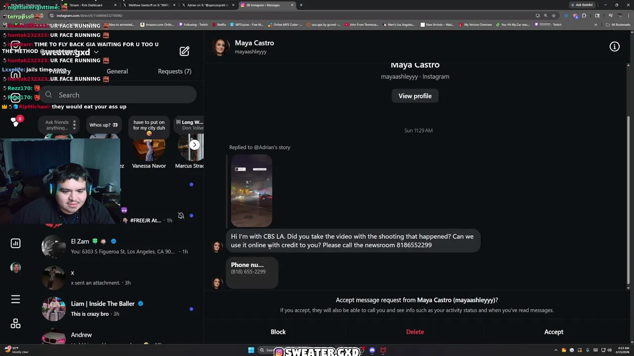The image size is (634, 356).
Task: Open Maya Castro's avatar in chat header
Action: [x=220, y=47]
